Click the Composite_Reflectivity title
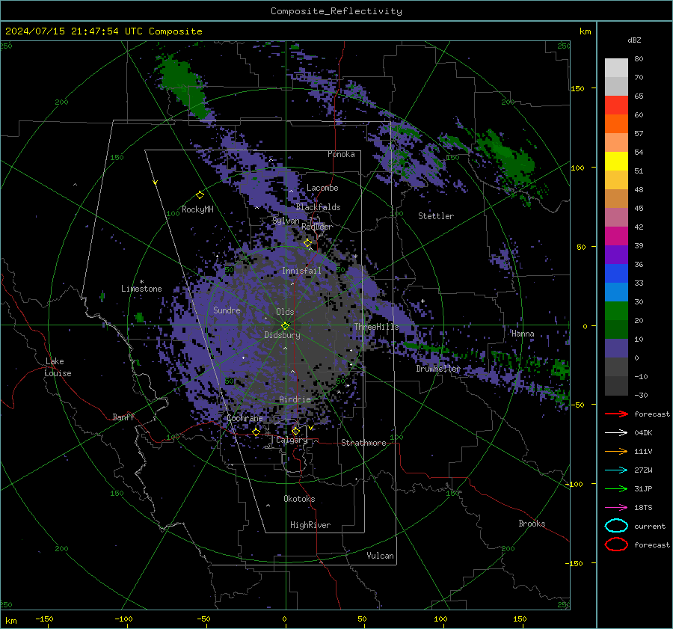The width and height of the screenshot is (673, 629). click(x=336, y=11)
